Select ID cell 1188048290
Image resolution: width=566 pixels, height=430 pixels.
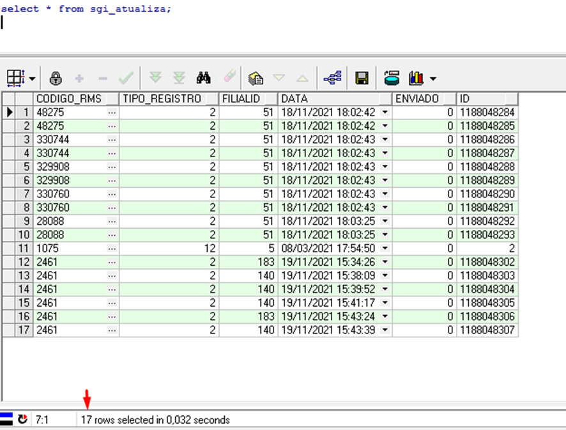click(x=487, y=194)
